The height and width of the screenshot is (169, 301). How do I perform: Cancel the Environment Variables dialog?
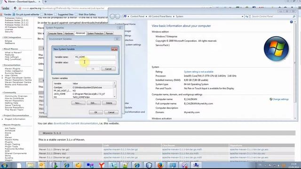click(111, 112)
